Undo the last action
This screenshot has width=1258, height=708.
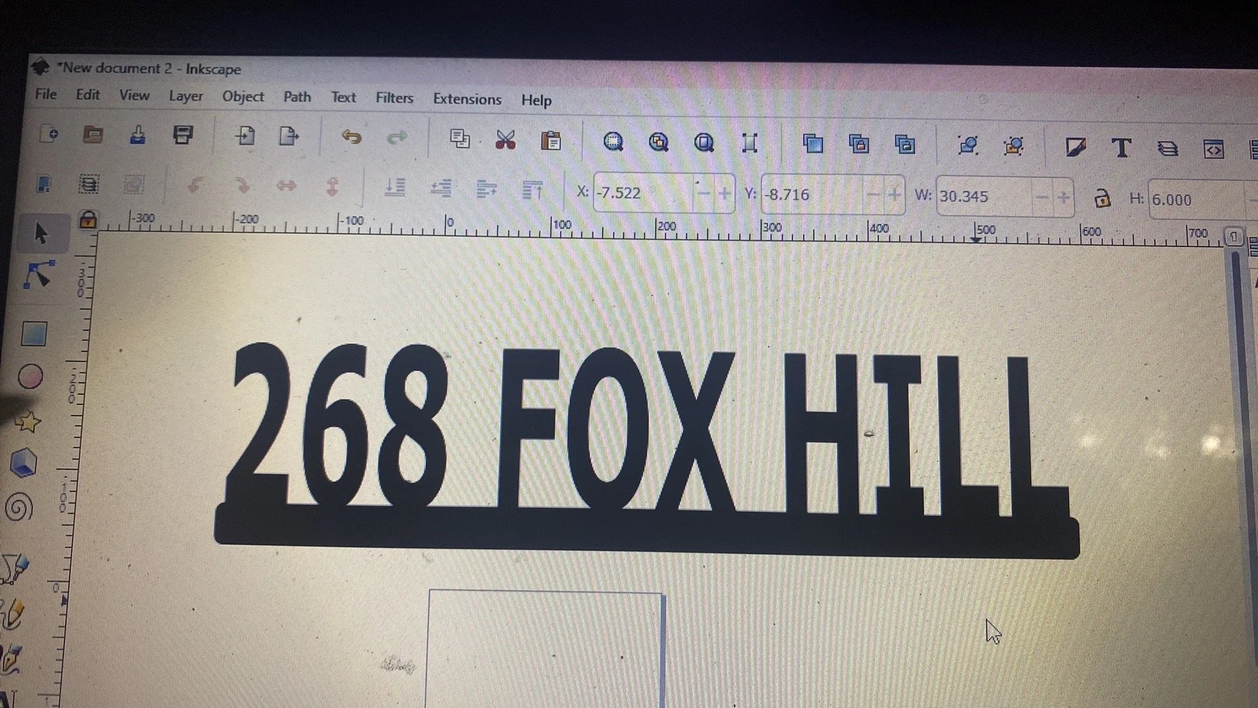click(352, 137)
